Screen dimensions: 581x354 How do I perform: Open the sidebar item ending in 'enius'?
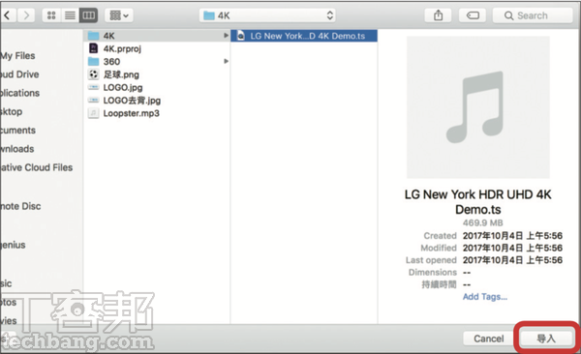[x=13, y=245]
